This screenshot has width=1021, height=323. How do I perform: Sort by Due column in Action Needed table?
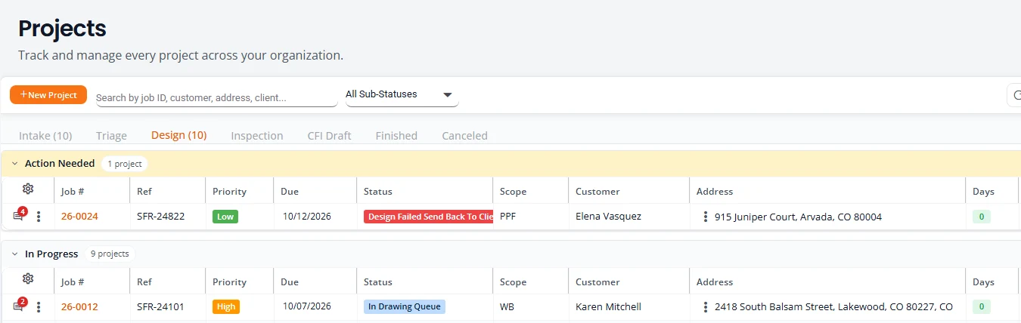pos(290,192)
